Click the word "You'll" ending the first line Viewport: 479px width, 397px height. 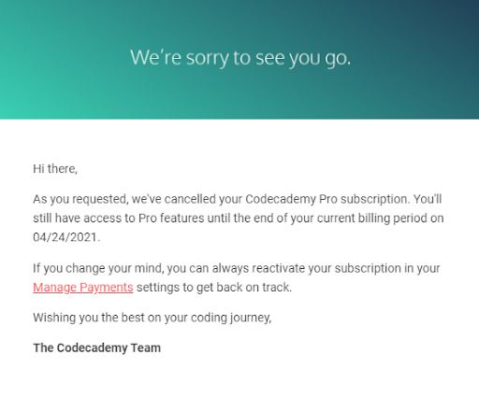[x=428, y=199]
